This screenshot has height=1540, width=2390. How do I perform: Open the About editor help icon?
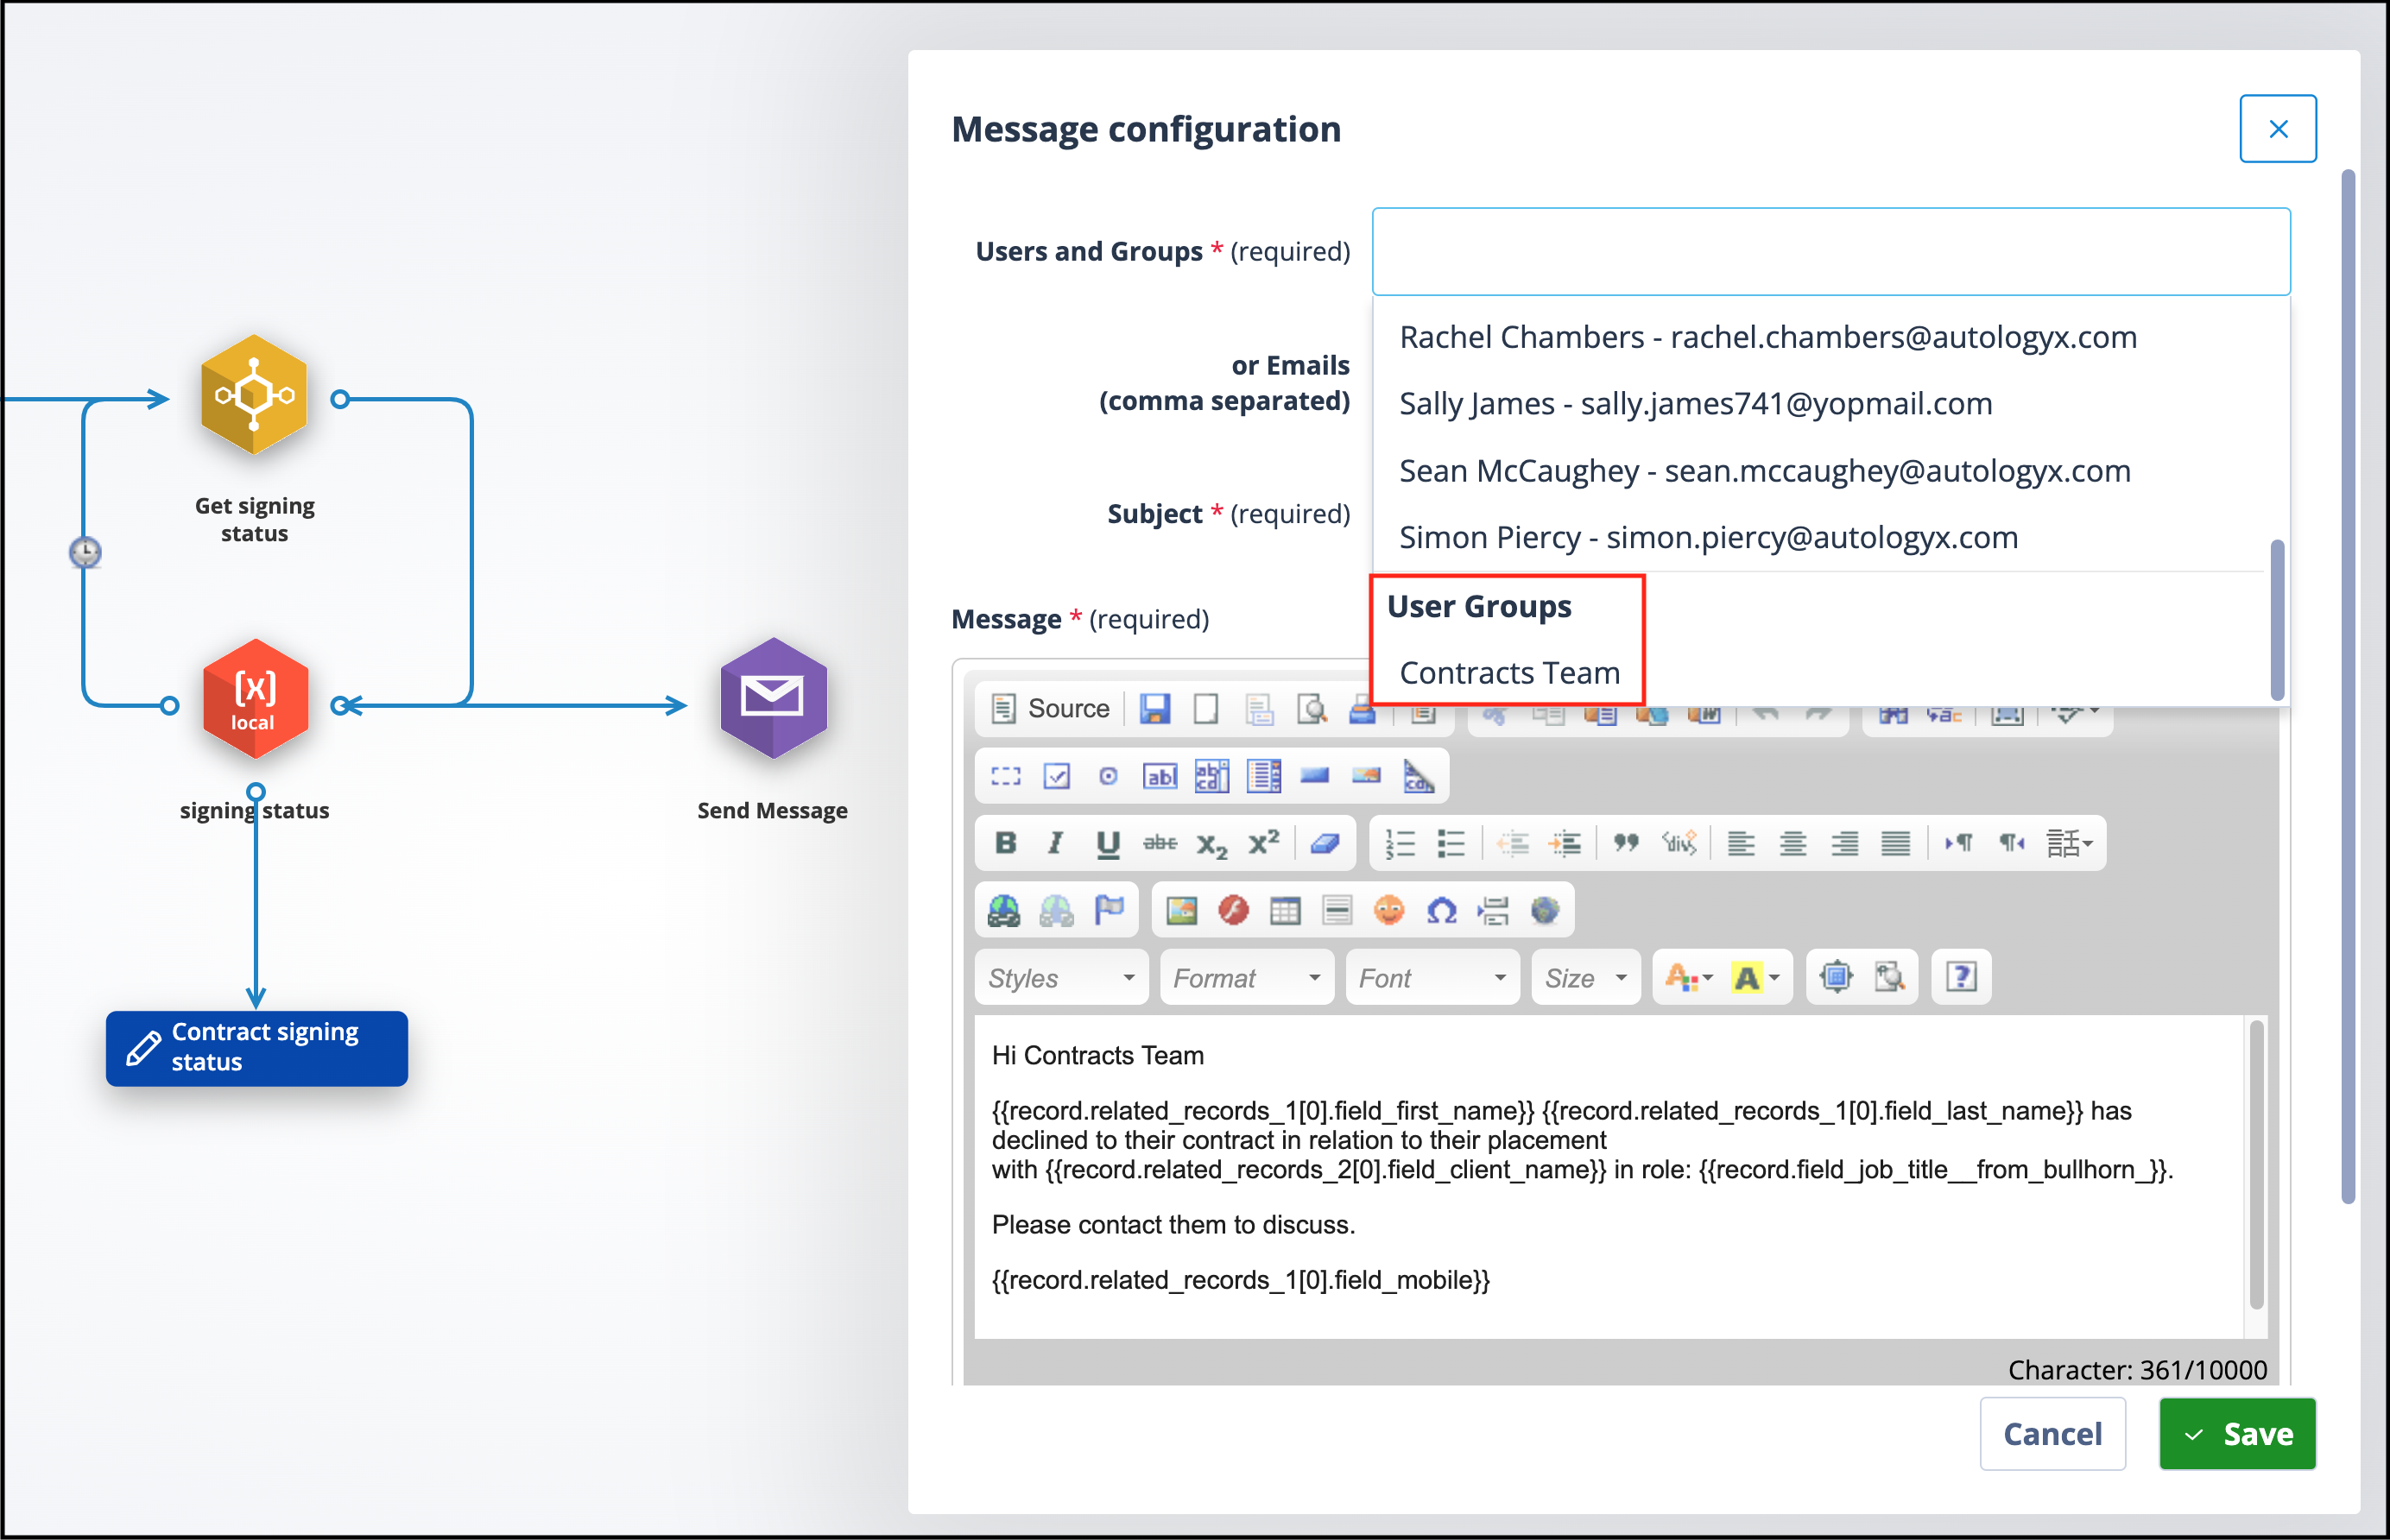click(1961, 977)
